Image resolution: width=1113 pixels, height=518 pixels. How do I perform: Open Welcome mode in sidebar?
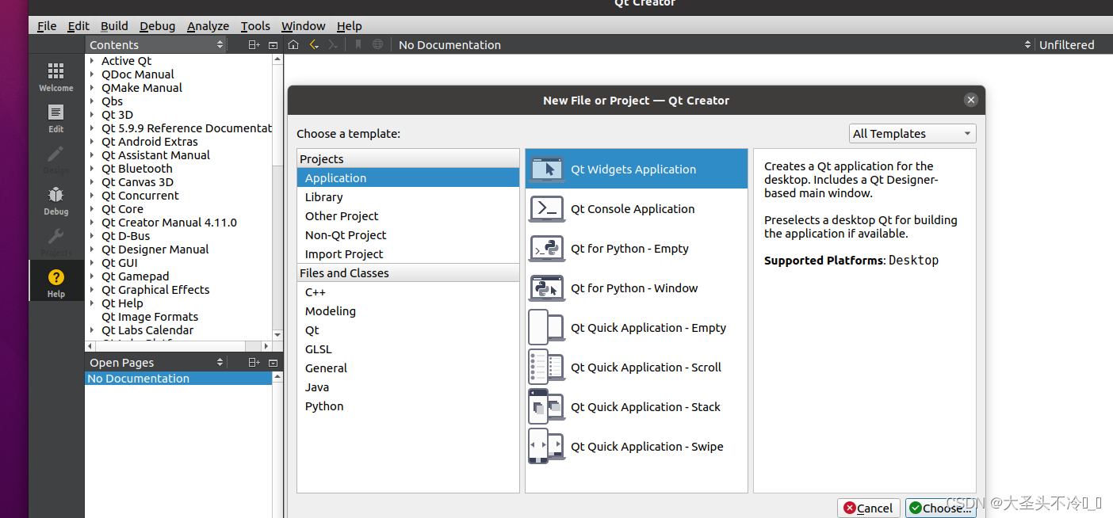55,78
